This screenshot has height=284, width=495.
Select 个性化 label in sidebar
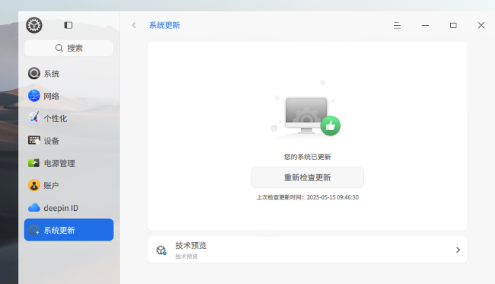point(55,119)
